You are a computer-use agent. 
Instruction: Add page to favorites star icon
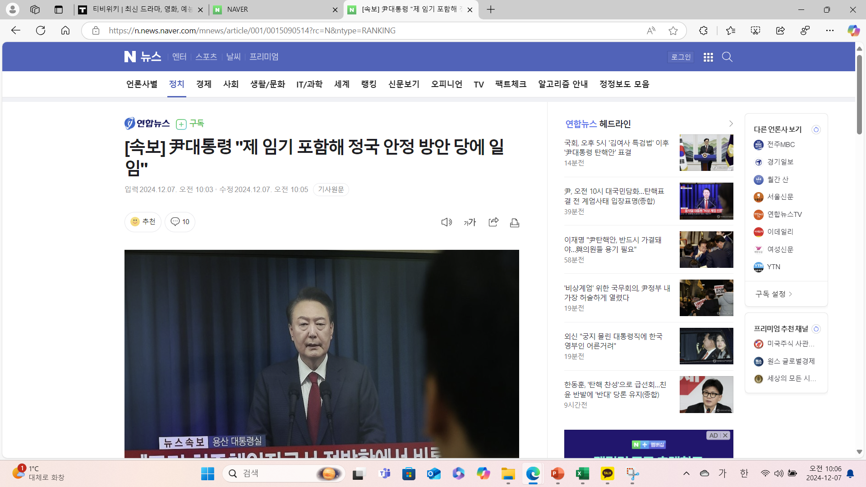click(673, 31)
